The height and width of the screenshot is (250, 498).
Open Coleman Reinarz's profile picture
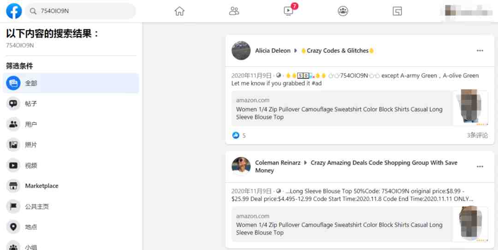click(241, 166)
